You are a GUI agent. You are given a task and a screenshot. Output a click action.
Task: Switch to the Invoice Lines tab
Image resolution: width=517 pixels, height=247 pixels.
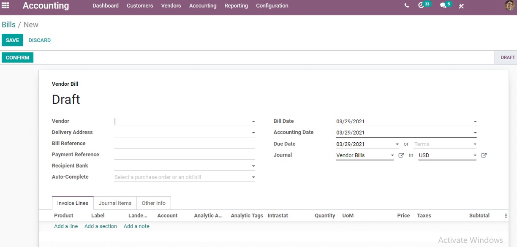click(x=73, y=203)
